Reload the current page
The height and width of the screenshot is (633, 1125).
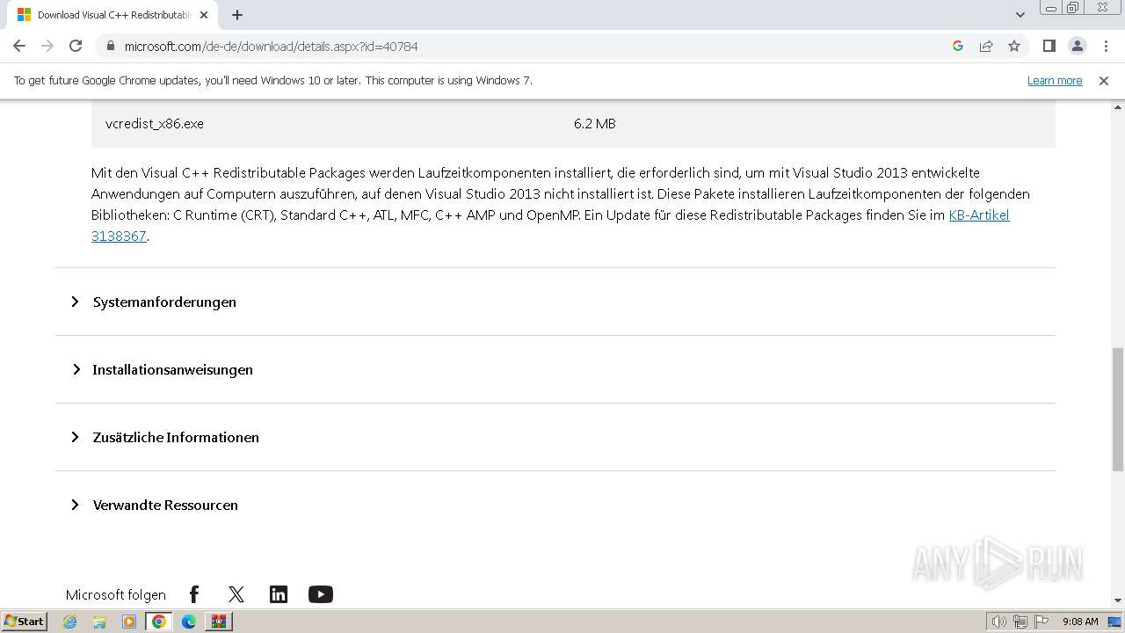pyautogui.click(x=76, y=46)
